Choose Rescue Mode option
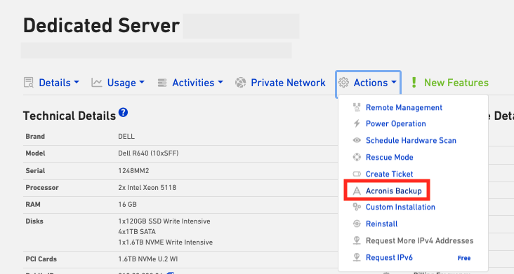514x274 pixels. click(x=390, y=157)
